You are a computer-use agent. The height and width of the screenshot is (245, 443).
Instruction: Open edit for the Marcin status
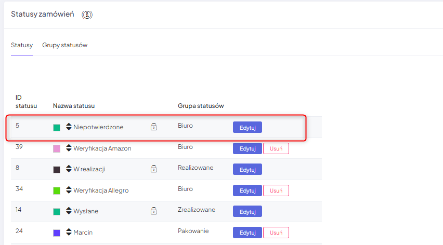247,233
